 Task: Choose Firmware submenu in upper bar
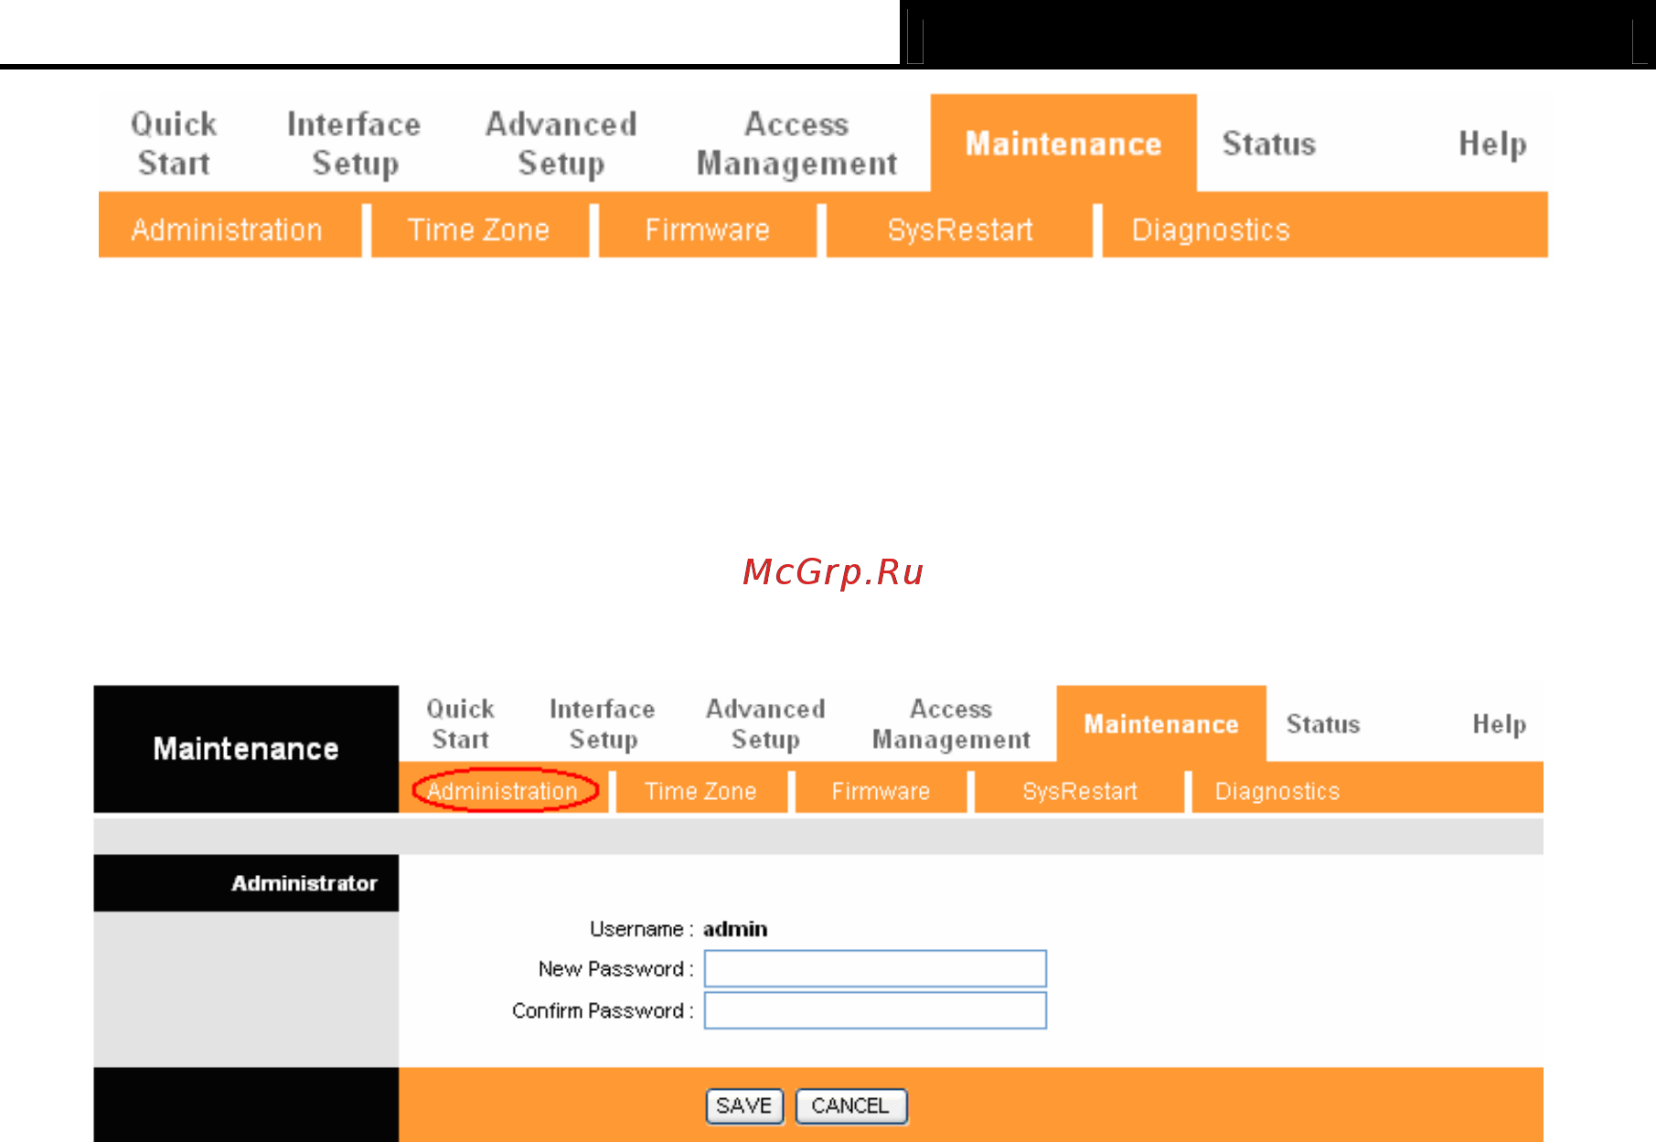(x=707, y=229)
